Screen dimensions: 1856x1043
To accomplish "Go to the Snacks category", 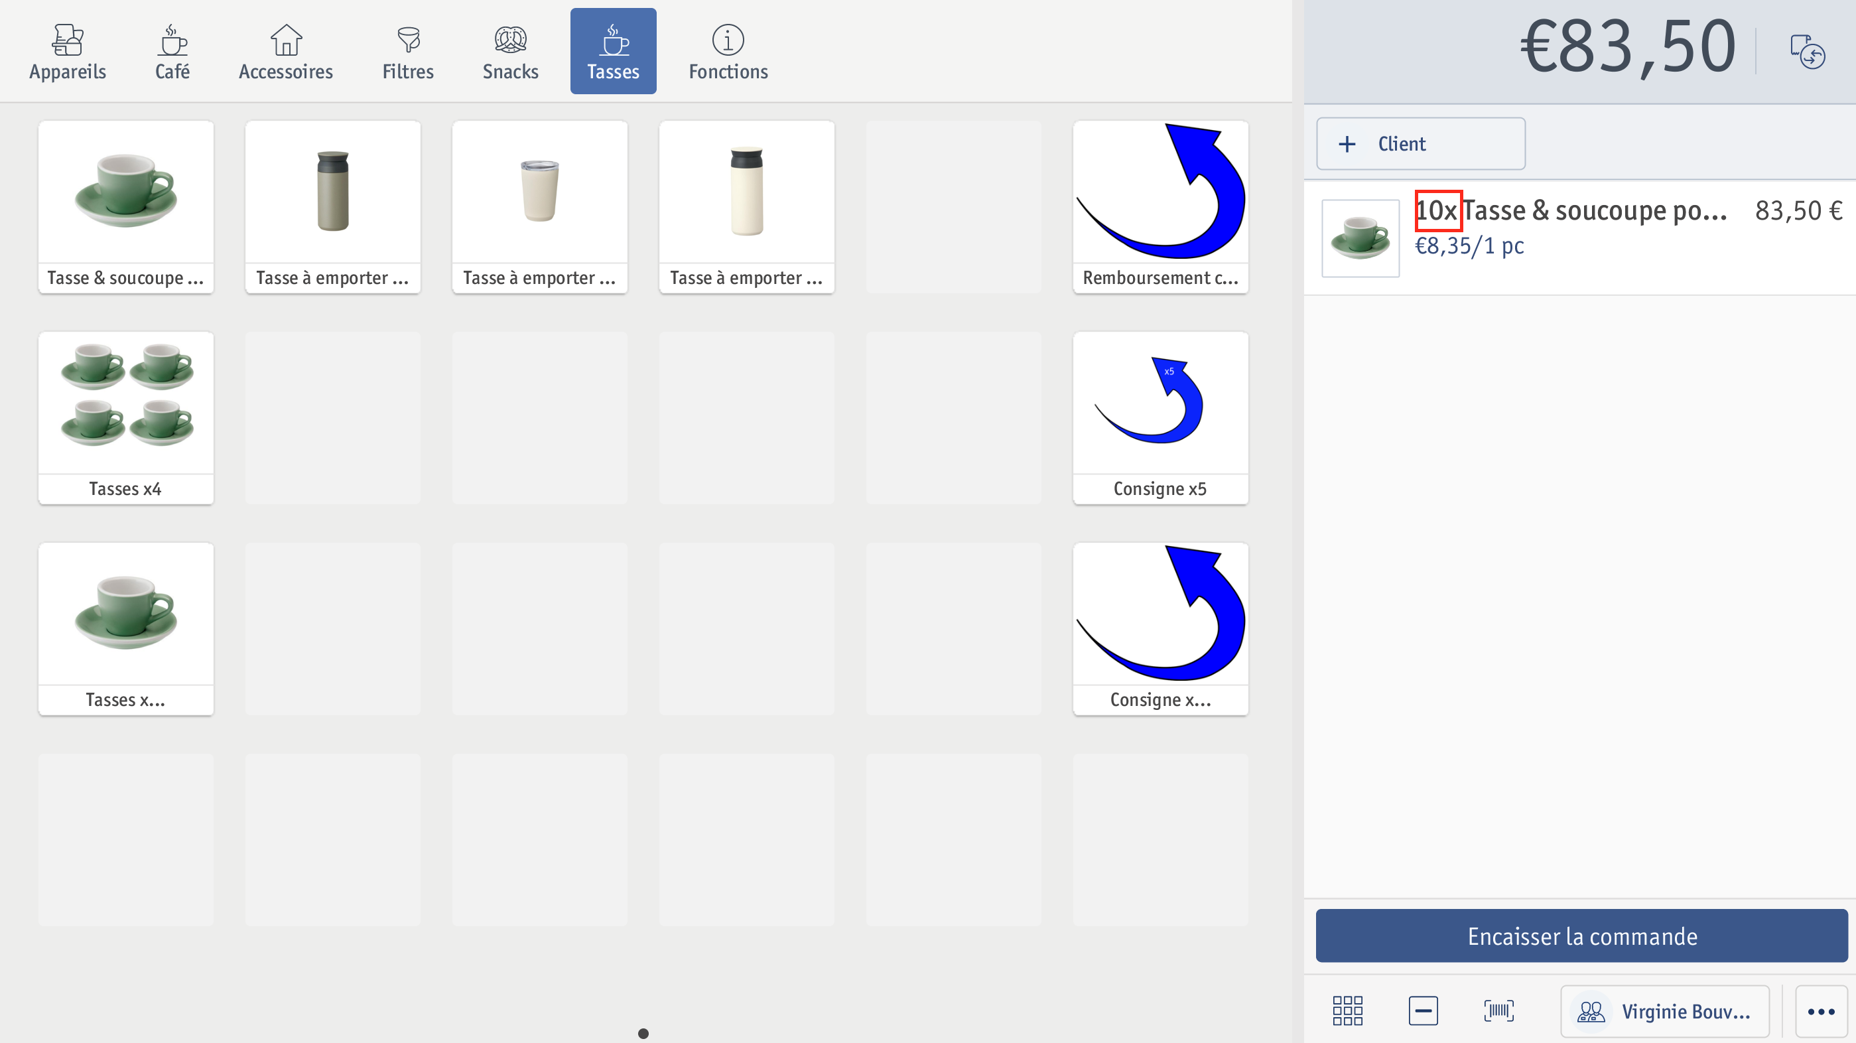I will 510,51.
